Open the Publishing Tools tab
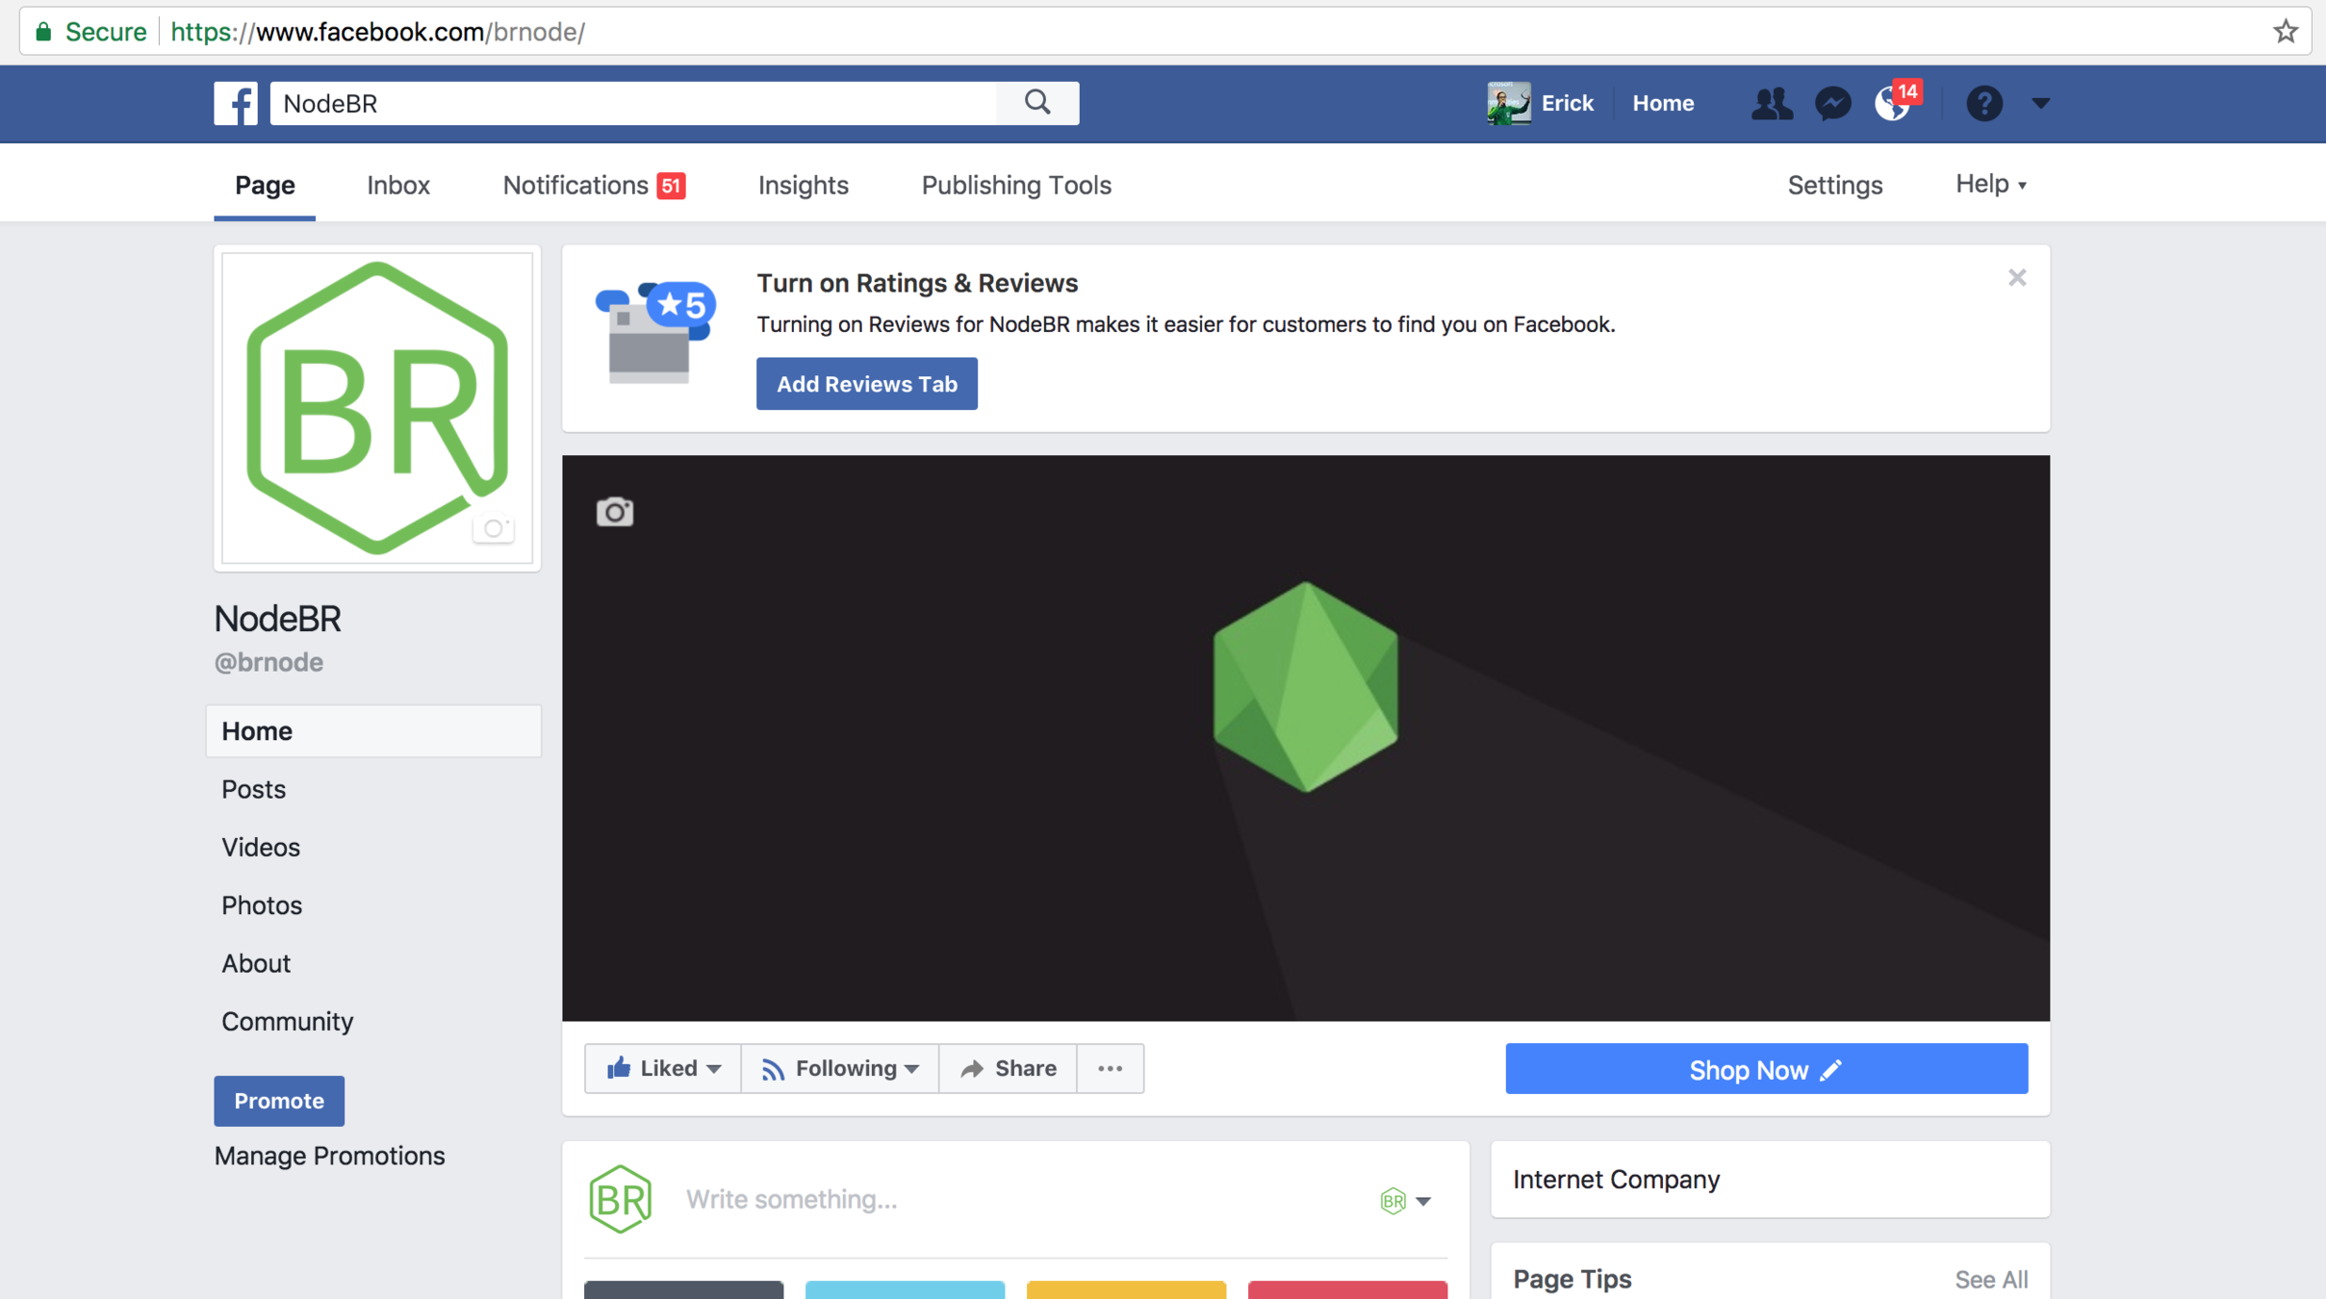 (x=1016, y=185)
